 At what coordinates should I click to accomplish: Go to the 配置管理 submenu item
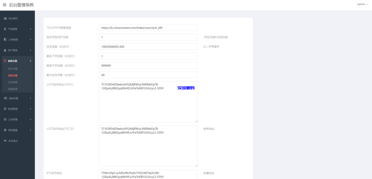coord(13,89)
